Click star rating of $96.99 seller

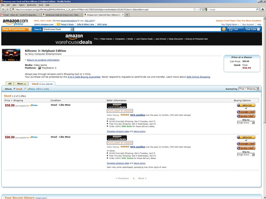pyautogui.click(x=125, y=147)
